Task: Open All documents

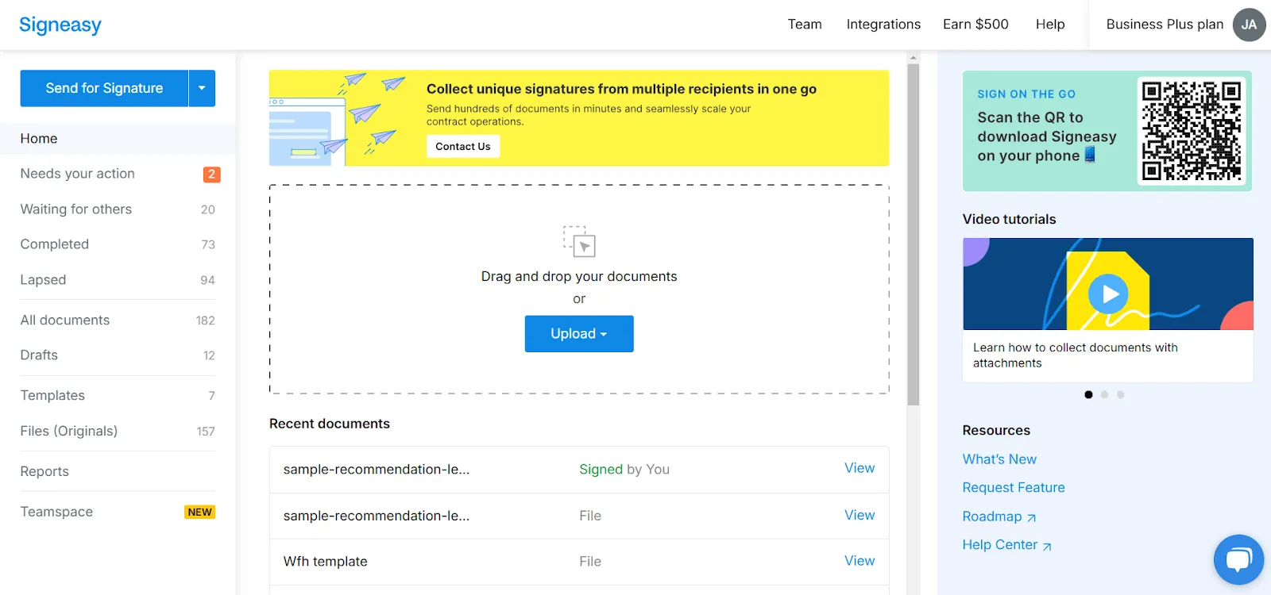Action: tap(118, 321)
